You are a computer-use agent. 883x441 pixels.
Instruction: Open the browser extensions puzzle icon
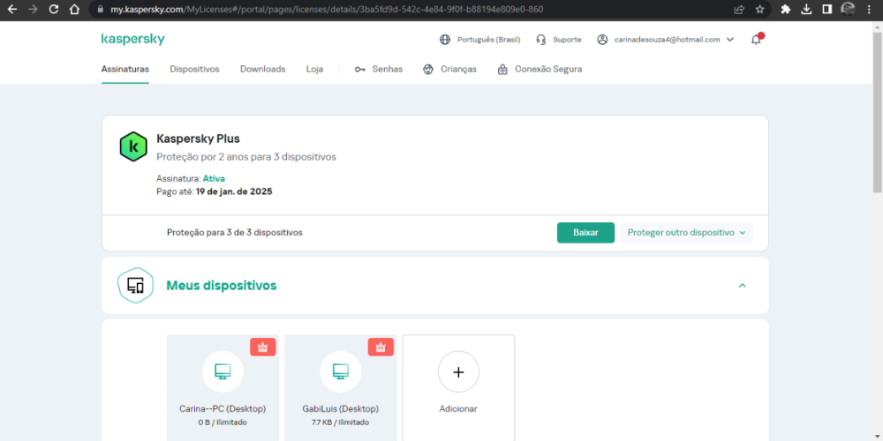[x=786, y=10]
